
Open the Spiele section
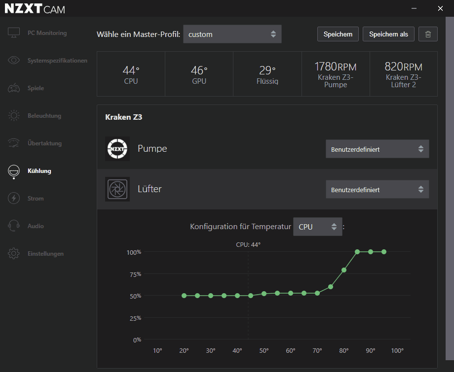36,88
